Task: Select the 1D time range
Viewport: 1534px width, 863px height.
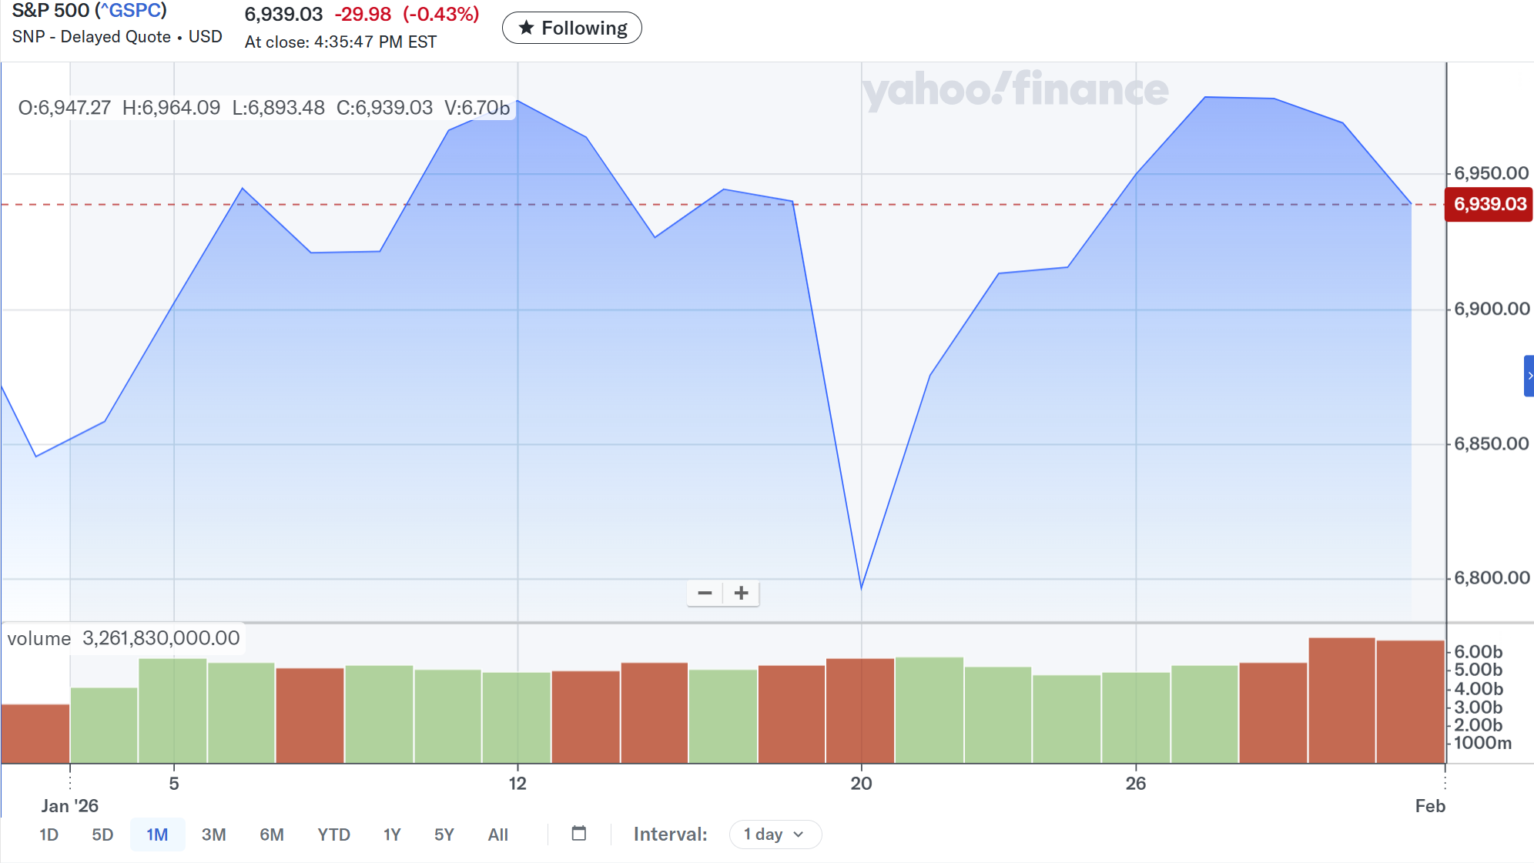Action: (49, 835)
